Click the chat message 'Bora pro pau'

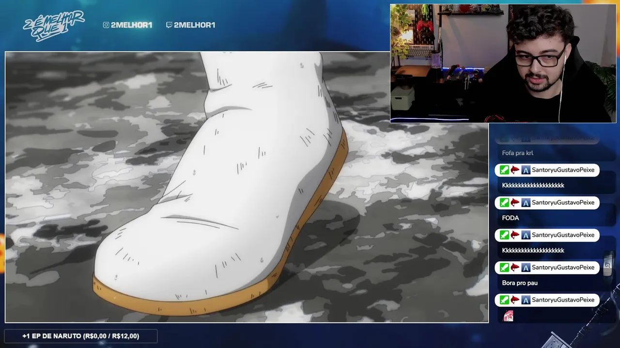tap(520, 283)
